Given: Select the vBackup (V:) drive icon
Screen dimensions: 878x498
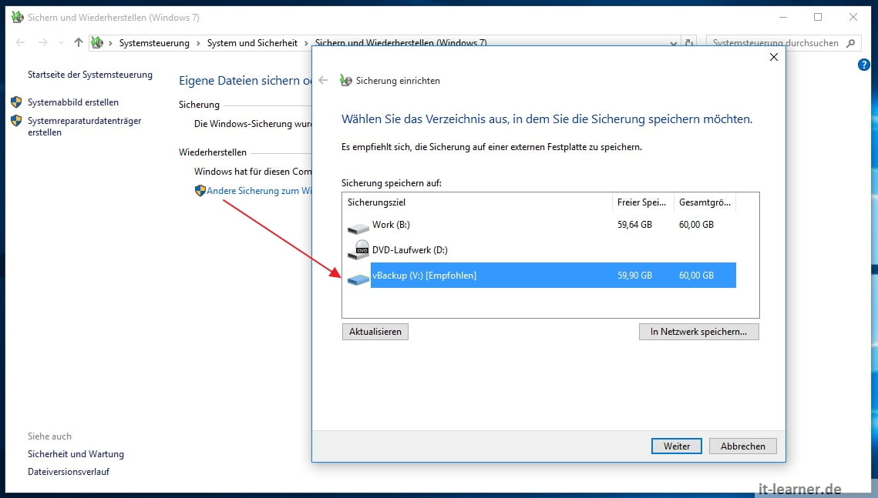Looking at the screenshot, I should point(358,278).
